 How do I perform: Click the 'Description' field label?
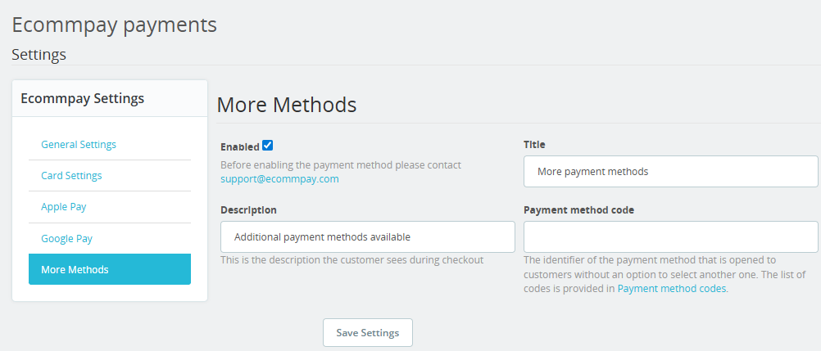[248, 209]
